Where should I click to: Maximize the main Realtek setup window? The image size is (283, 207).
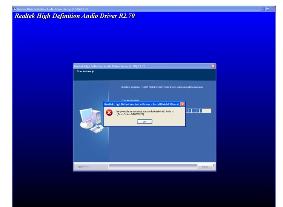pos(268,9)
